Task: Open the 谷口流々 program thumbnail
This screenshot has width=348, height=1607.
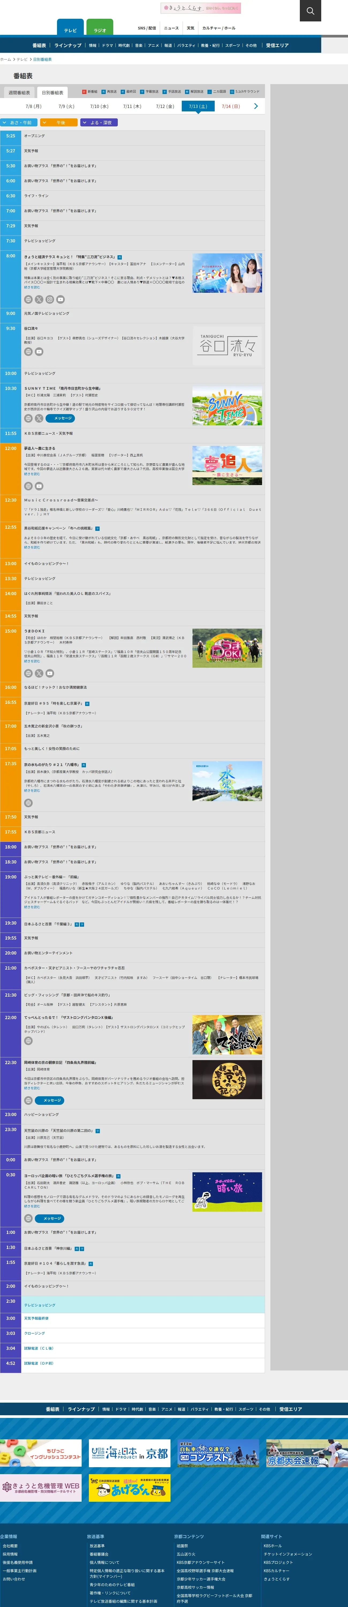Action: pos(227,345)
